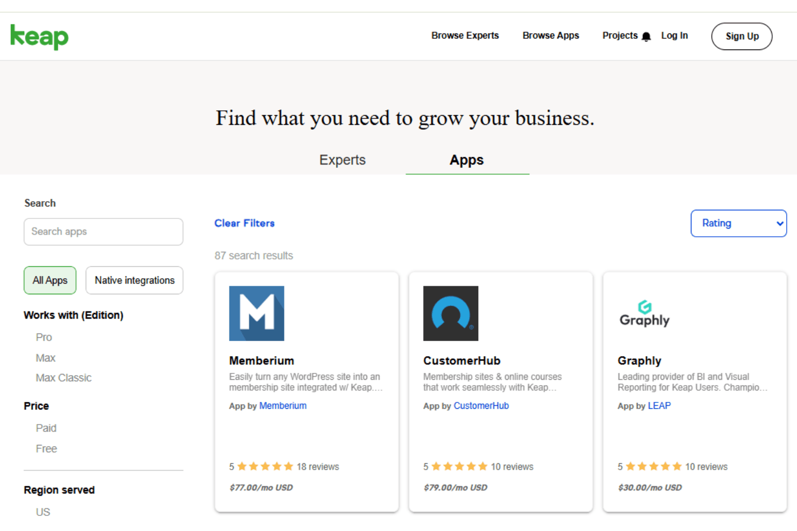Click the Keap logo

[39, 37]
